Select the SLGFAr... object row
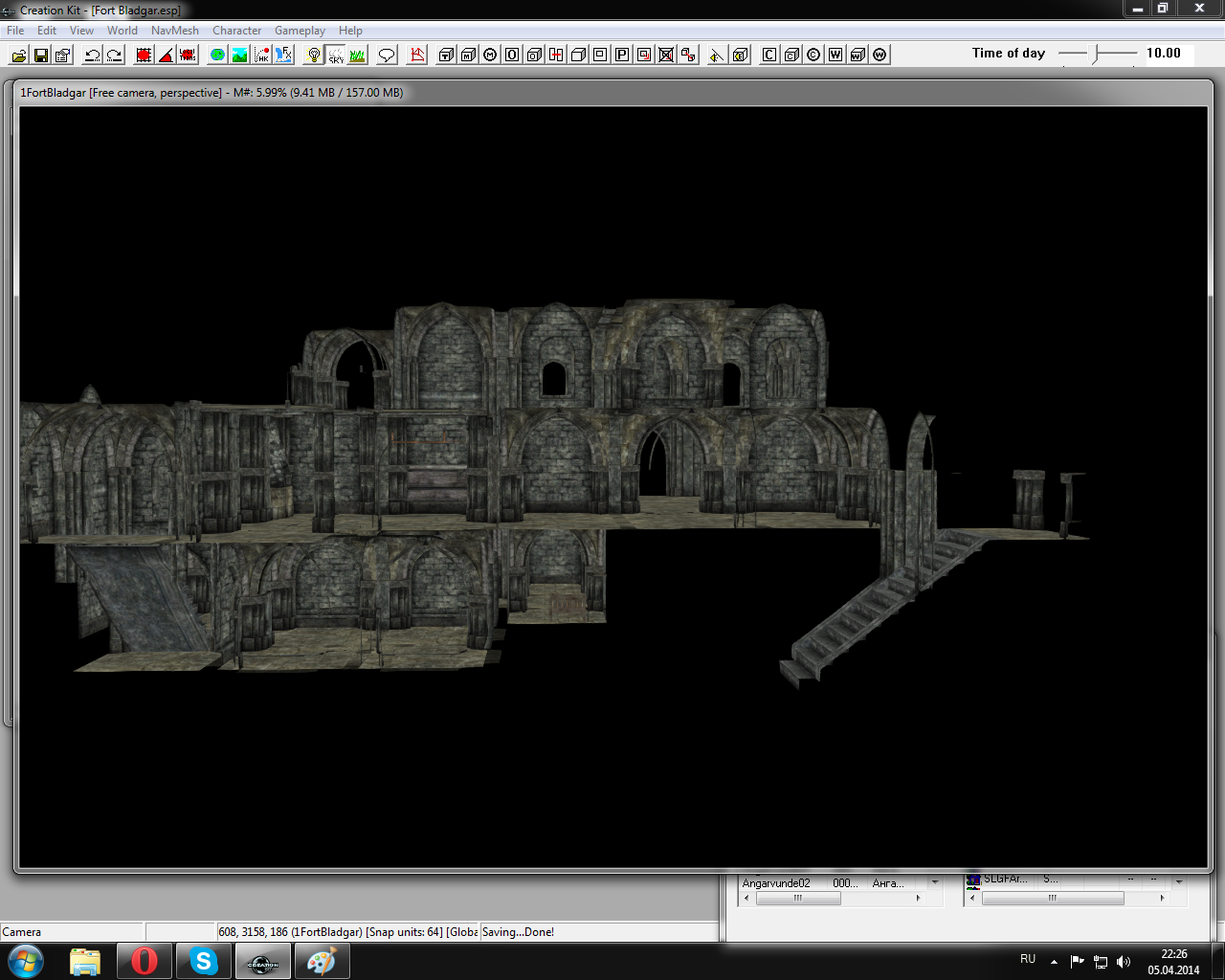The image size is (1225, 980). [1067, 880]
